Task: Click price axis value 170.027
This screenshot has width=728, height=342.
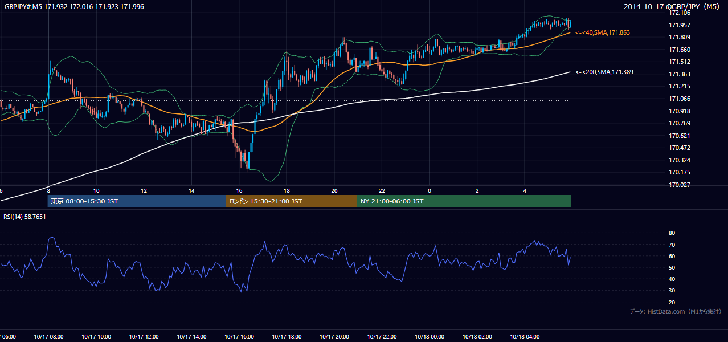Action: click(680, 185)
